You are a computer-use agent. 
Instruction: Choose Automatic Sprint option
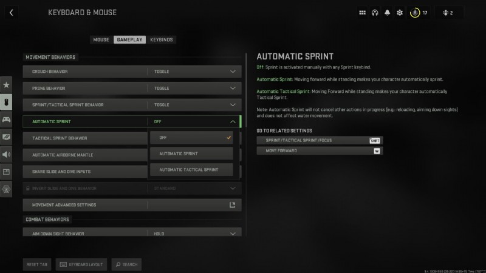(191, 153)
